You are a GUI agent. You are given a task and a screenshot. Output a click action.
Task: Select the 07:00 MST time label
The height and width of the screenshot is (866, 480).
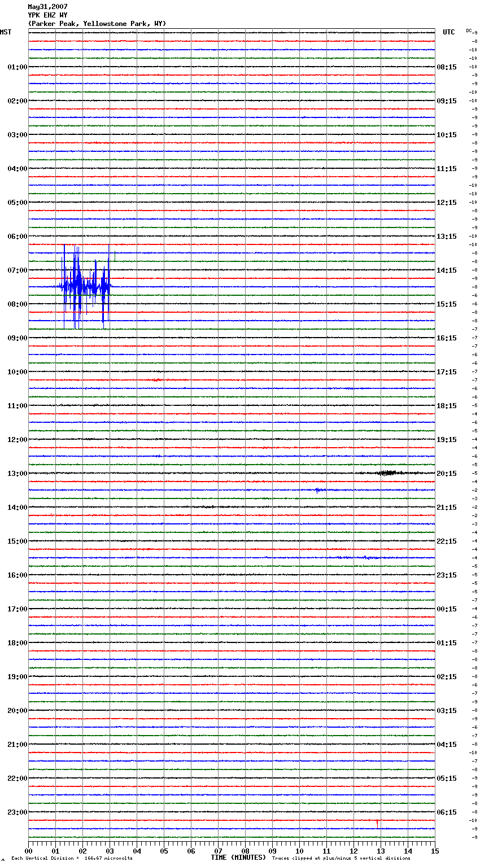pyautogui.click(x=18, y=270)
